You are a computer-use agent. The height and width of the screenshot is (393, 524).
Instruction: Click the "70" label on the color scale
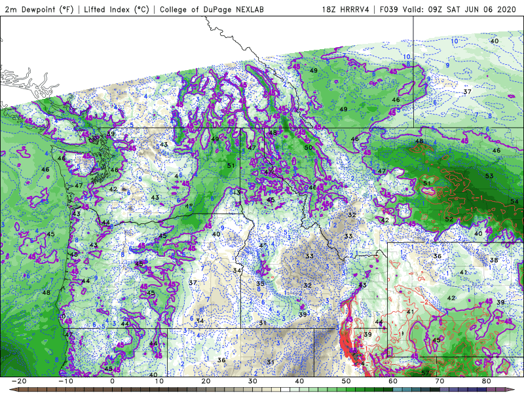coord(440,381)
